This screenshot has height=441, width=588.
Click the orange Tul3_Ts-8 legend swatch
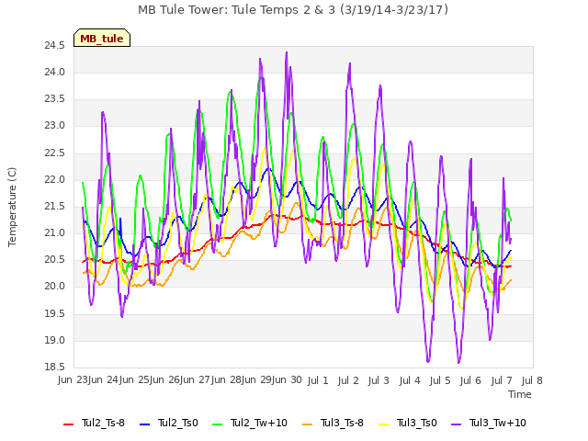tap(307, 424)
